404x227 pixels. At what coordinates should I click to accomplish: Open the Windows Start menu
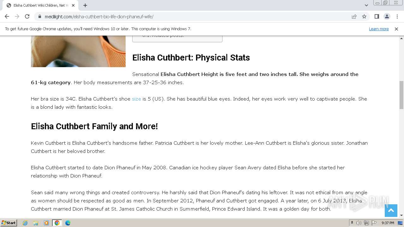(9, 223)
